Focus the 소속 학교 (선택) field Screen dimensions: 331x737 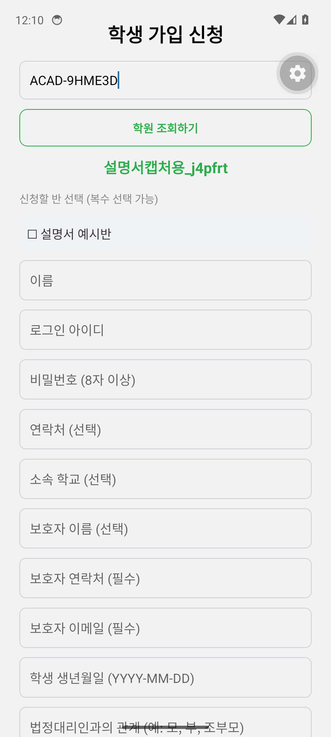coord(165,479)
